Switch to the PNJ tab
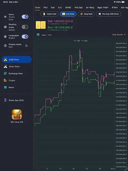The image size is (128, 171). pos(45,8)
